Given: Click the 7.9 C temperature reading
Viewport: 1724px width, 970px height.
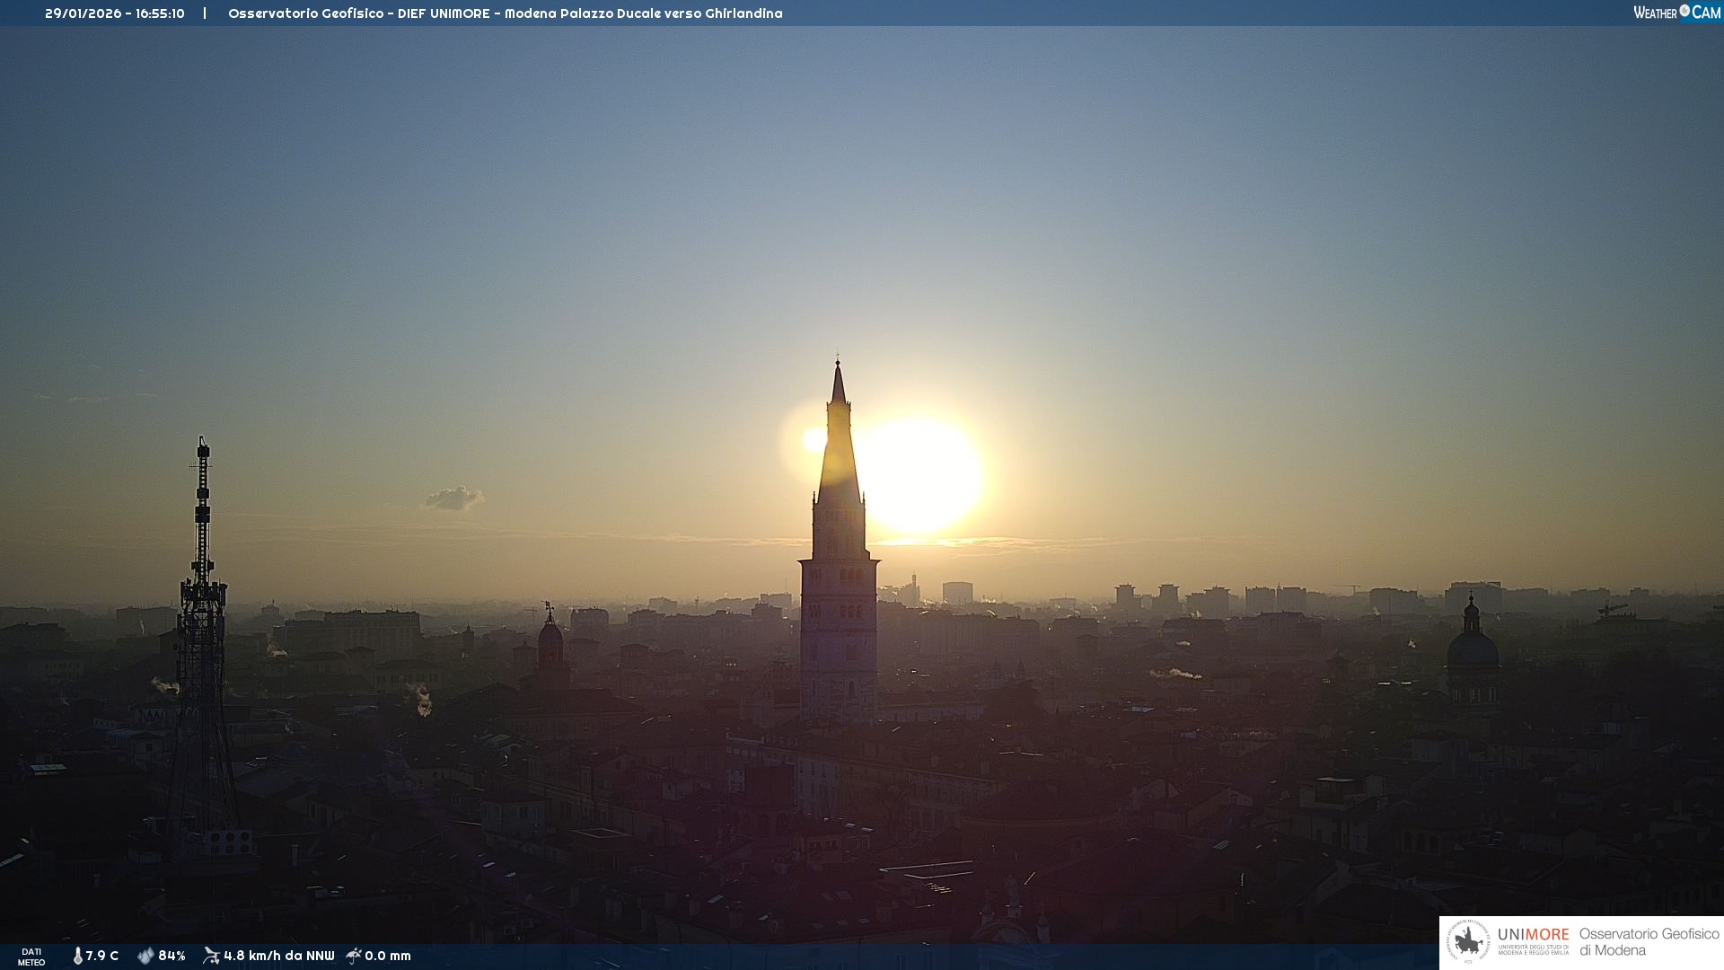Looking at the screenshot, I should tap(102, 956).
